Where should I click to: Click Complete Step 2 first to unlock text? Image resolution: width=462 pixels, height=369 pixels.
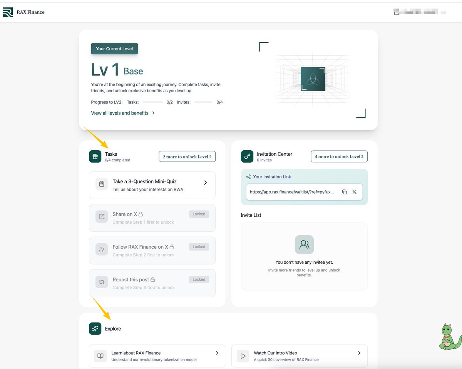tap(144, 255)
